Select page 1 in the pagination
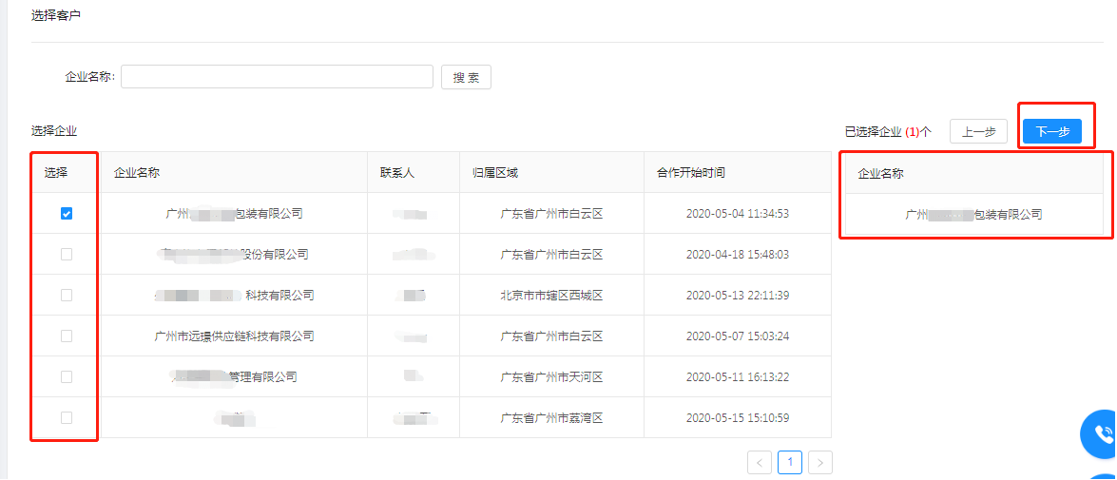The height and width of the screenshot is (480, 1117). click(x=790, y=463)
